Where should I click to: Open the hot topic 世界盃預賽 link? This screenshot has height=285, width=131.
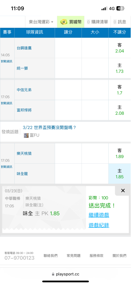pyautogui.click(x=49, y=128)
